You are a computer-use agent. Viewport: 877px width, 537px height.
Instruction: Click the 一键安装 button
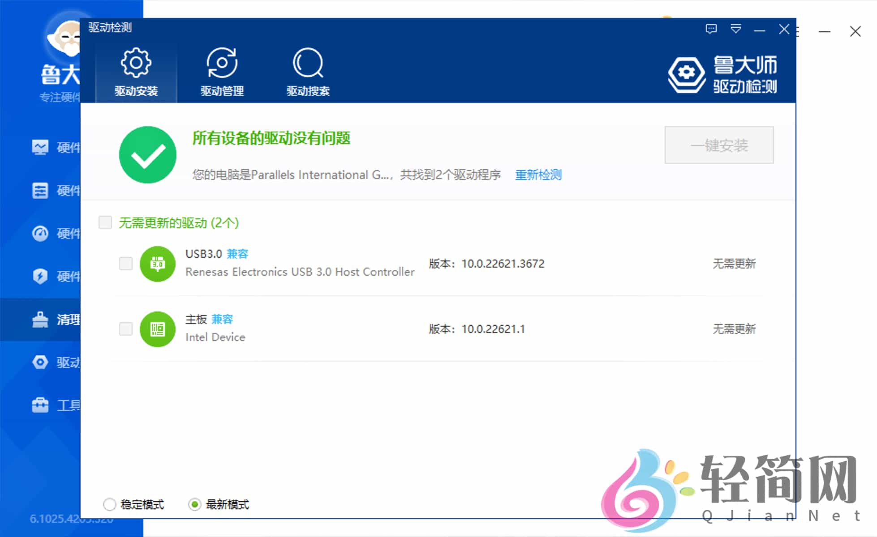pyautogui.click(x=719, y=145)
